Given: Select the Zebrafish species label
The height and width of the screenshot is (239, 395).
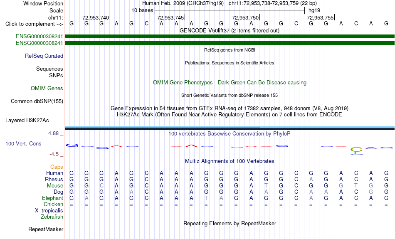Looking at the screenshot, I should pyautogui.click(x=52, y=217).
